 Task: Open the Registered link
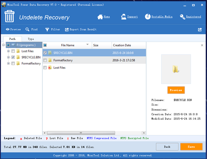point(194,17)
